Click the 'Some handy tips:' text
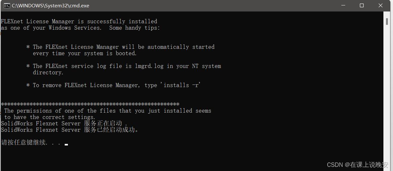Screen dimensions: 393x171 point(135,28)
